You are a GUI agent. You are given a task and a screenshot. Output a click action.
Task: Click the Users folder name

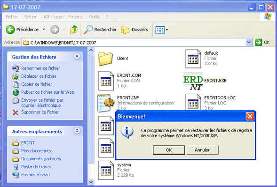[123, 58]
